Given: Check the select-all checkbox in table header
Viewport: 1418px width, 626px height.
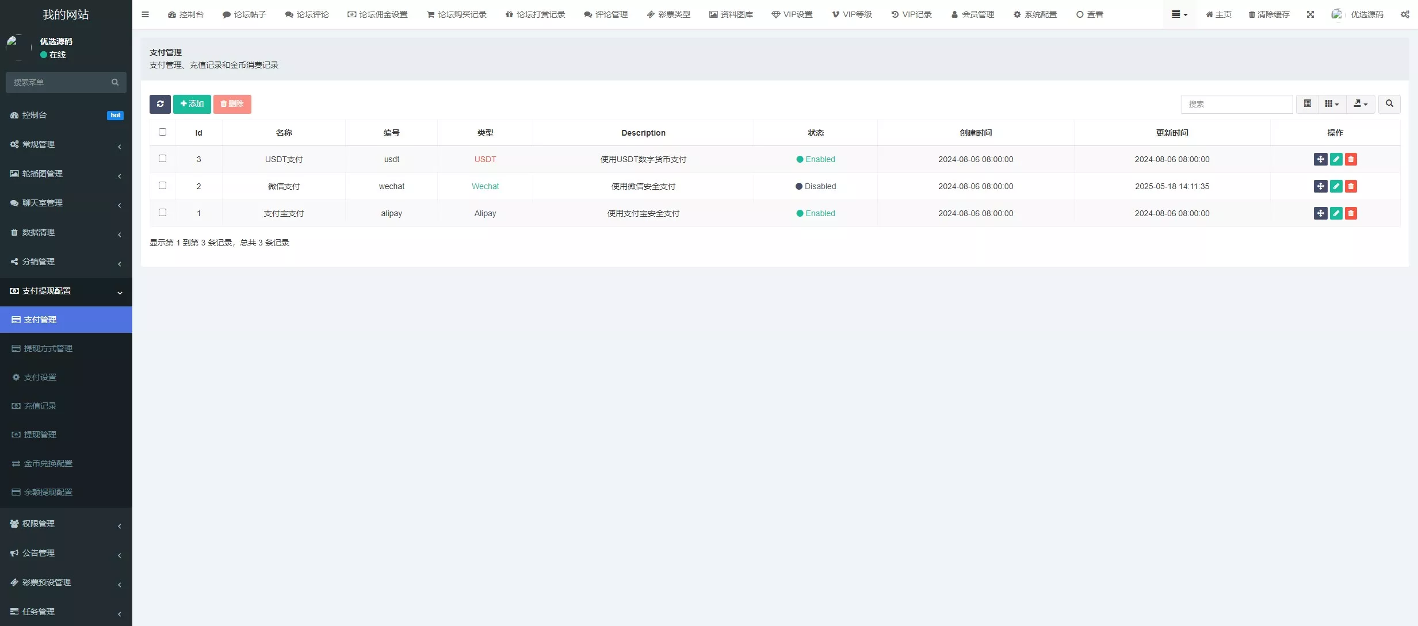Looking at the screenshot, I should point(162,132).
